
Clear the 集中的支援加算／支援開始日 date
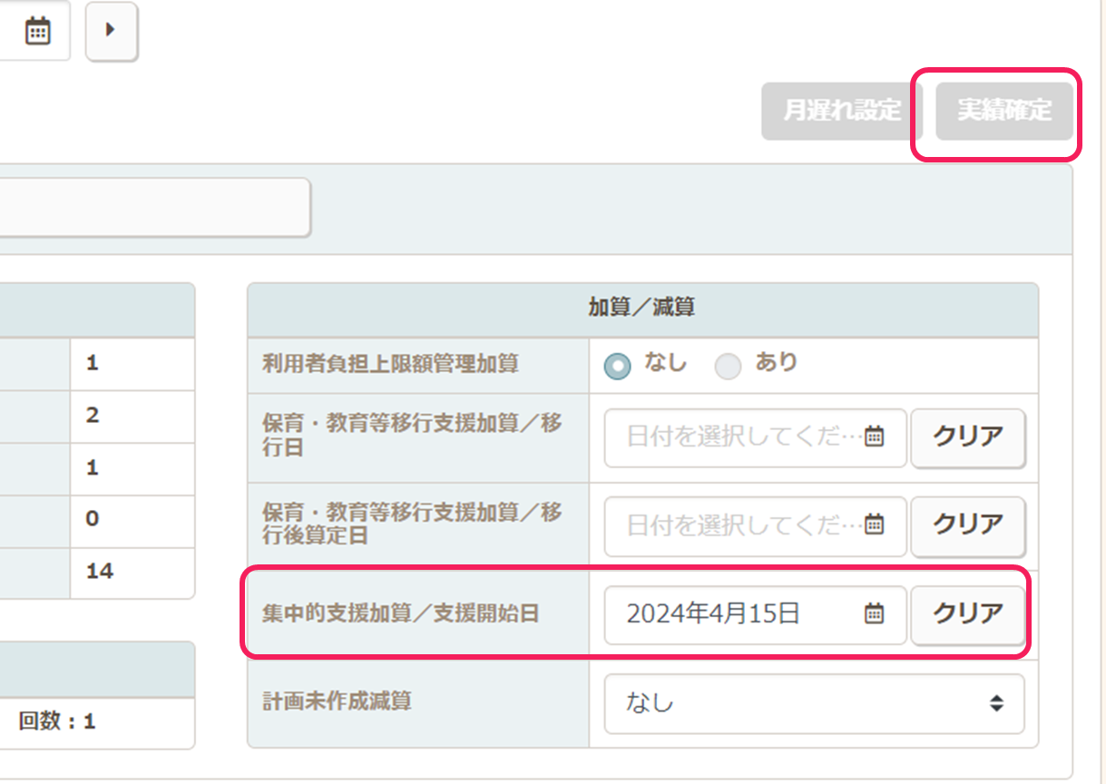click(x=968, y=614)
